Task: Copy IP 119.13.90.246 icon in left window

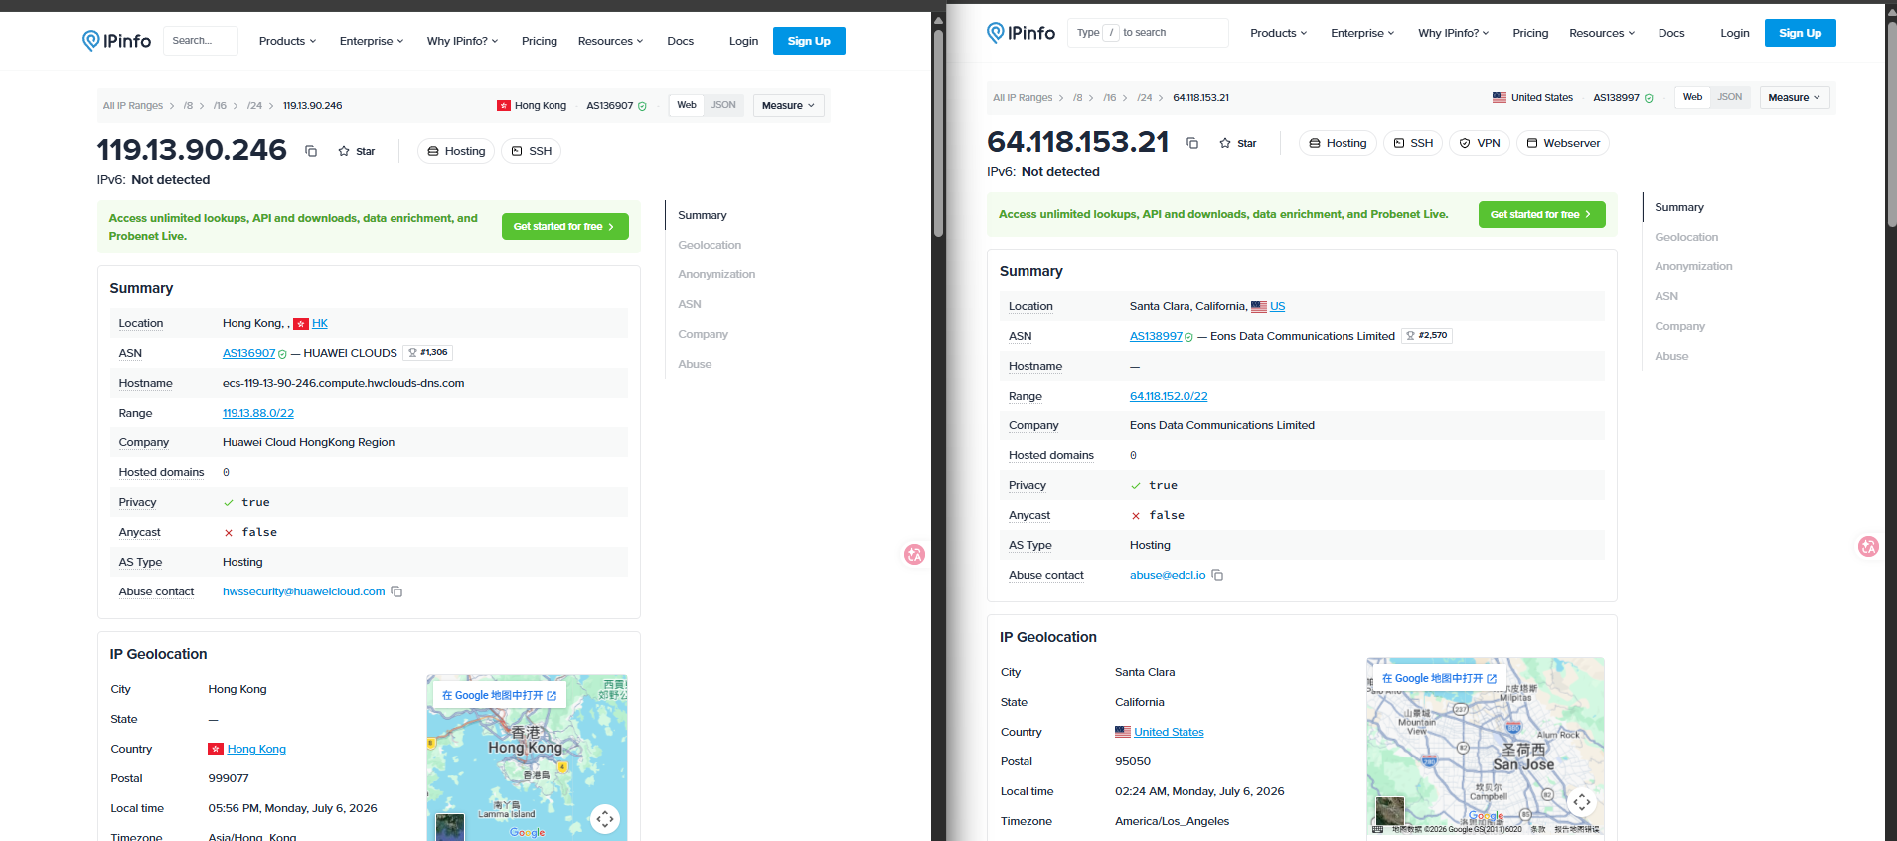Action: (311, 151)
